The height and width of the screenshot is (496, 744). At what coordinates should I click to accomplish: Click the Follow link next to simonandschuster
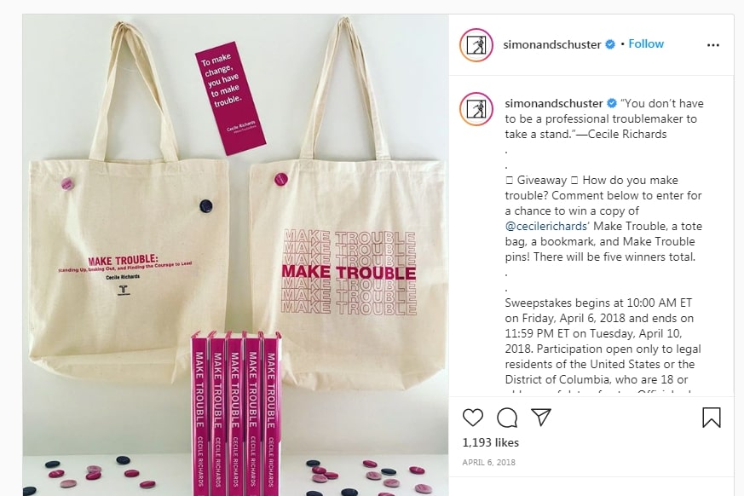point(646,43)
